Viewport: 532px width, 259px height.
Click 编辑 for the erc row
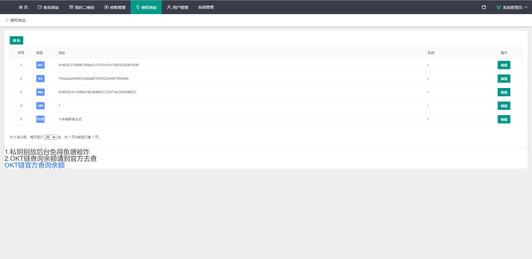[x=504, y=65]
